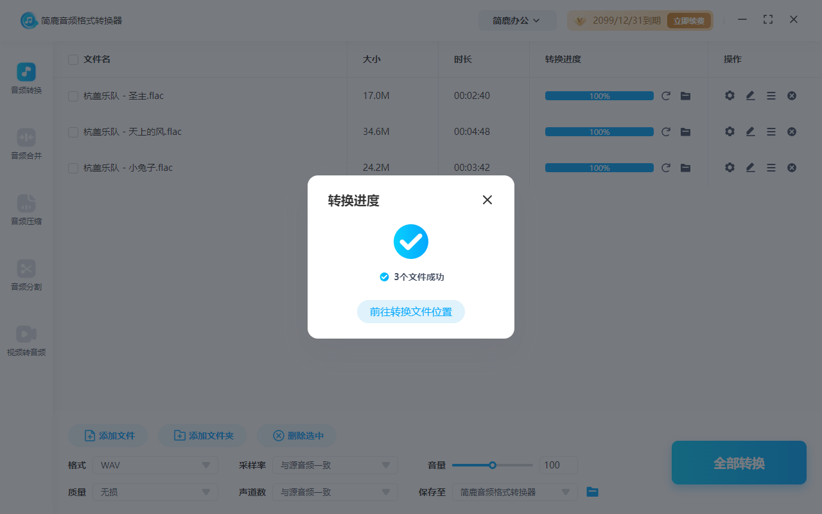This screenshot has height=514, width=822.
Task: Open the 音频合并 tool in sidebar
Action: [26, 144]
